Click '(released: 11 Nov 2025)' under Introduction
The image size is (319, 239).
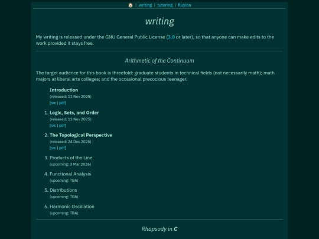(70, 97)
